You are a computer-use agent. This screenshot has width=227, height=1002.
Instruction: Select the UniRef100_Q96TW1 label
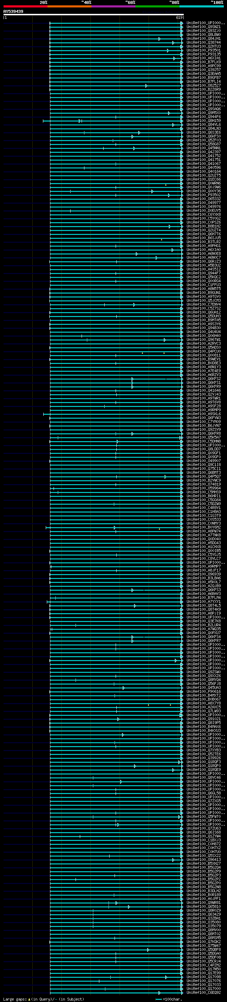click(204, 339)
